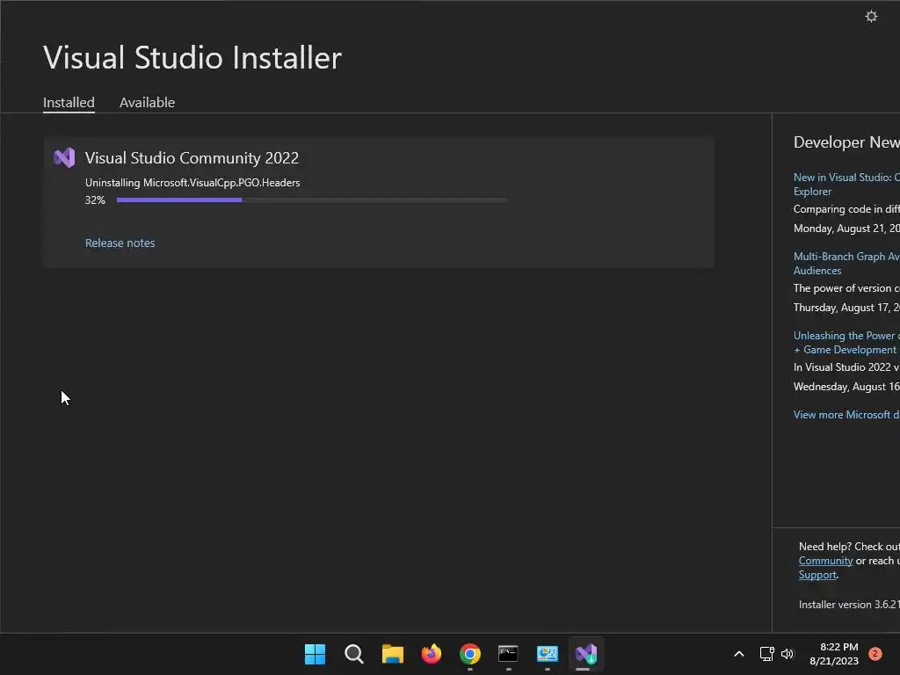900x675 pixels.
Task: Click the 'Thursday, August 17' news date
Action: coord(846,308)
